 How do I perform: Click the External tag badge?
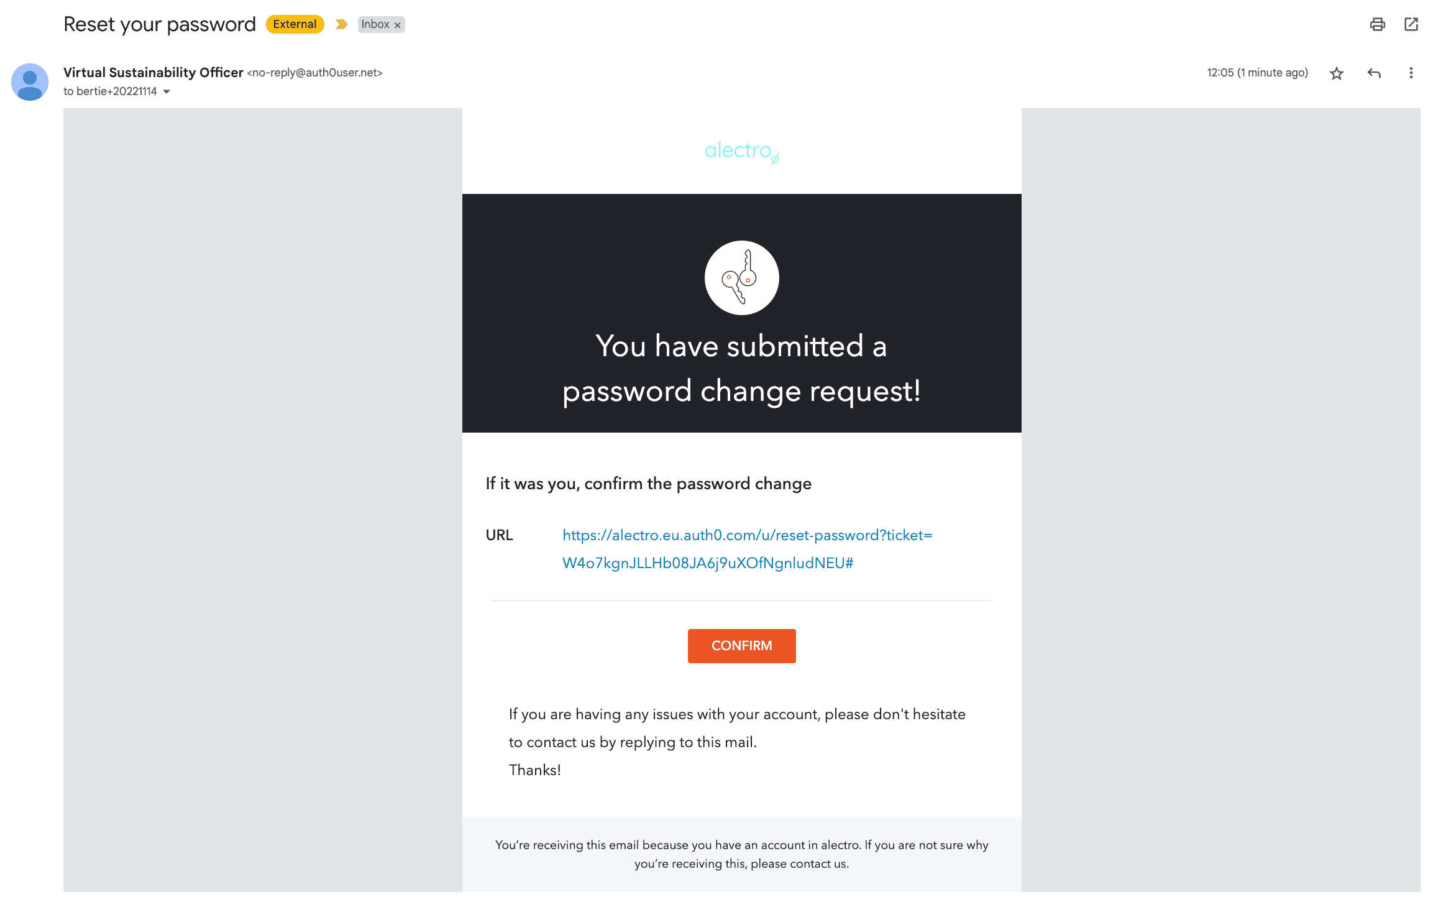click(295, 24)
